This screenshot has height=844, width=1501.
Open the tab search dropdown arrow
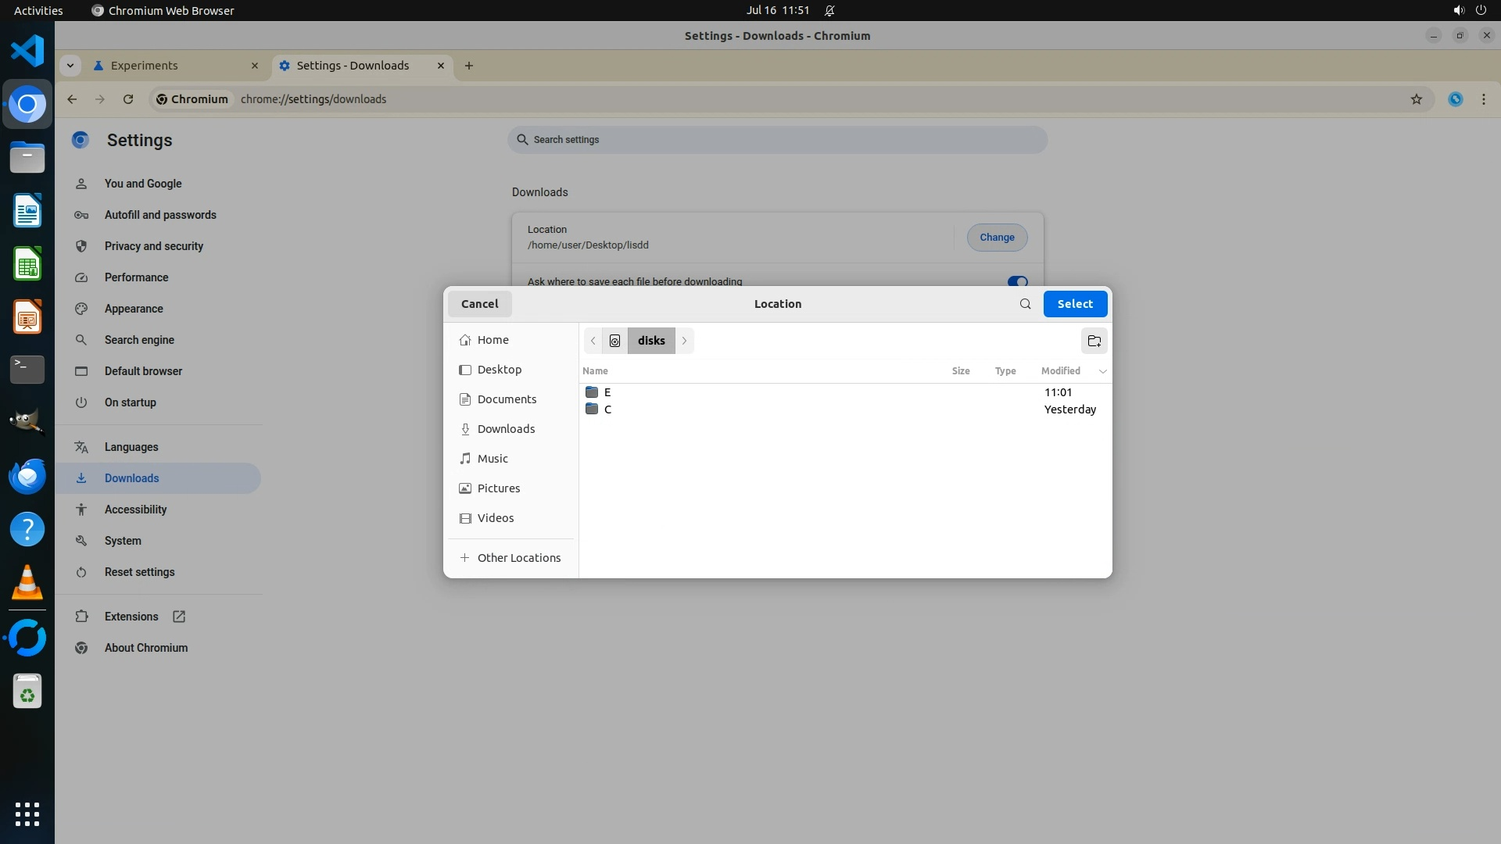pyautogui.click(x=70, y=66)
